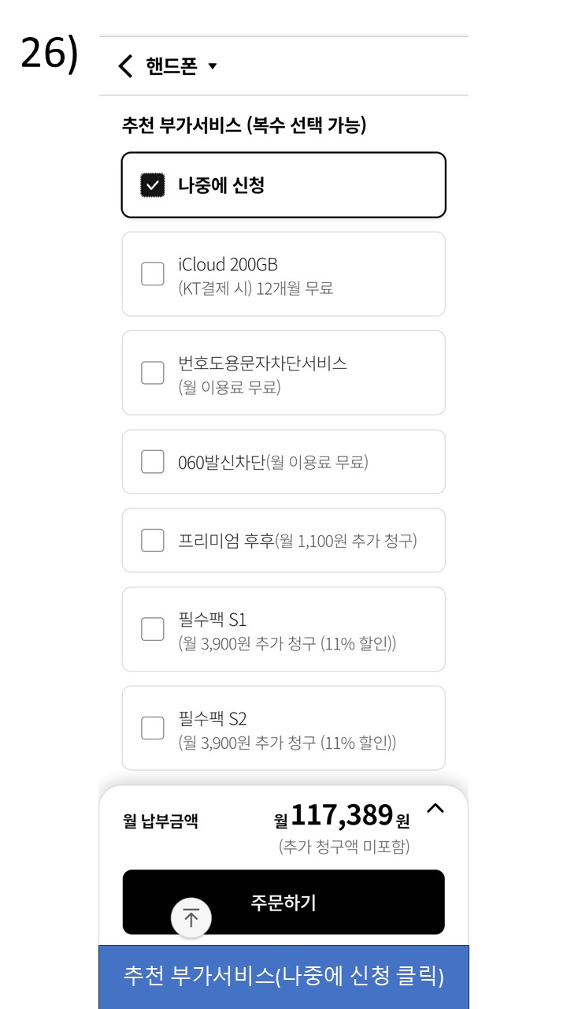Uncheck the 나중에 신청 checkbox
This screenshot has width=567, height=1009.
[152, 185]
